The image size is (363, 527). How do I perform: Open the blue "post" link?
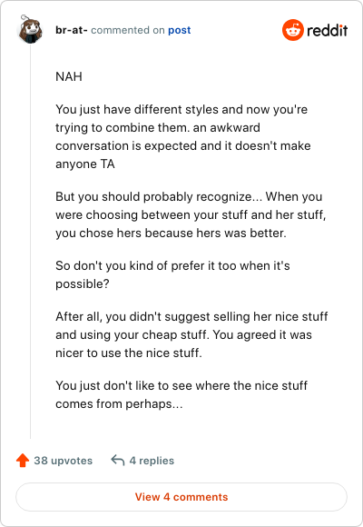(x=180, y=30)
